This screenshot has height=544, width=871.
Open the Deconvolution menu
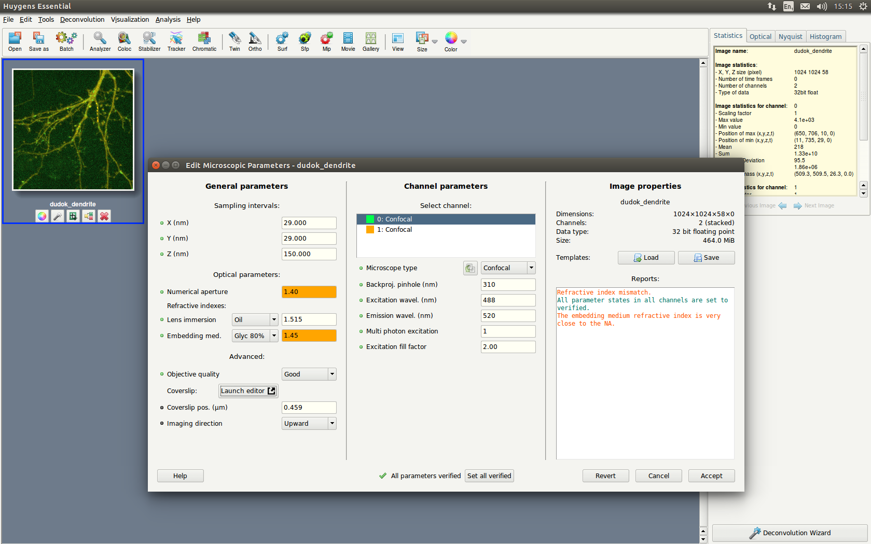tap(82, 20)
